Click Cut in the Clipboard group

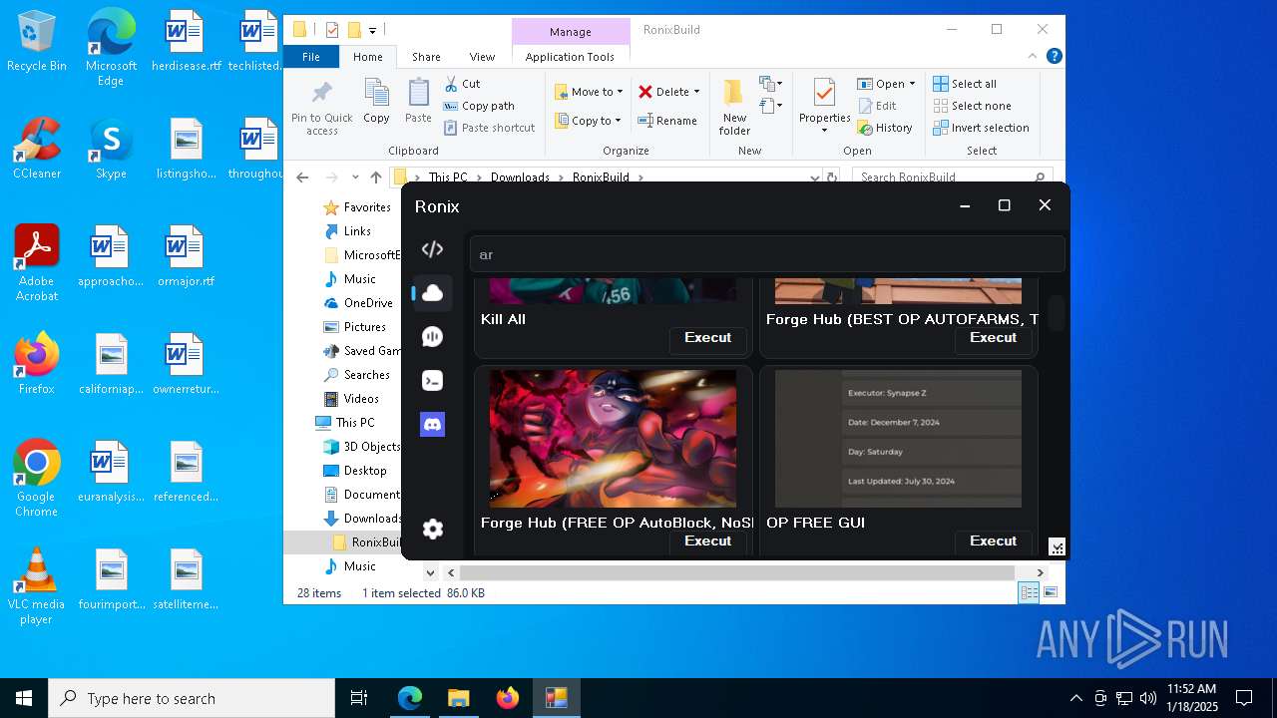point(462,84)
